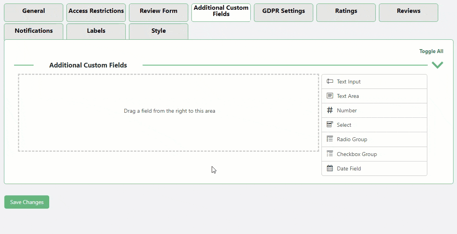Collapse the Additional Custom Fields section chevron

pyautogui.click(x=437, y=65)
